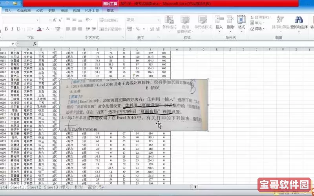Center cell text horizontally

(x=74, y=29)
